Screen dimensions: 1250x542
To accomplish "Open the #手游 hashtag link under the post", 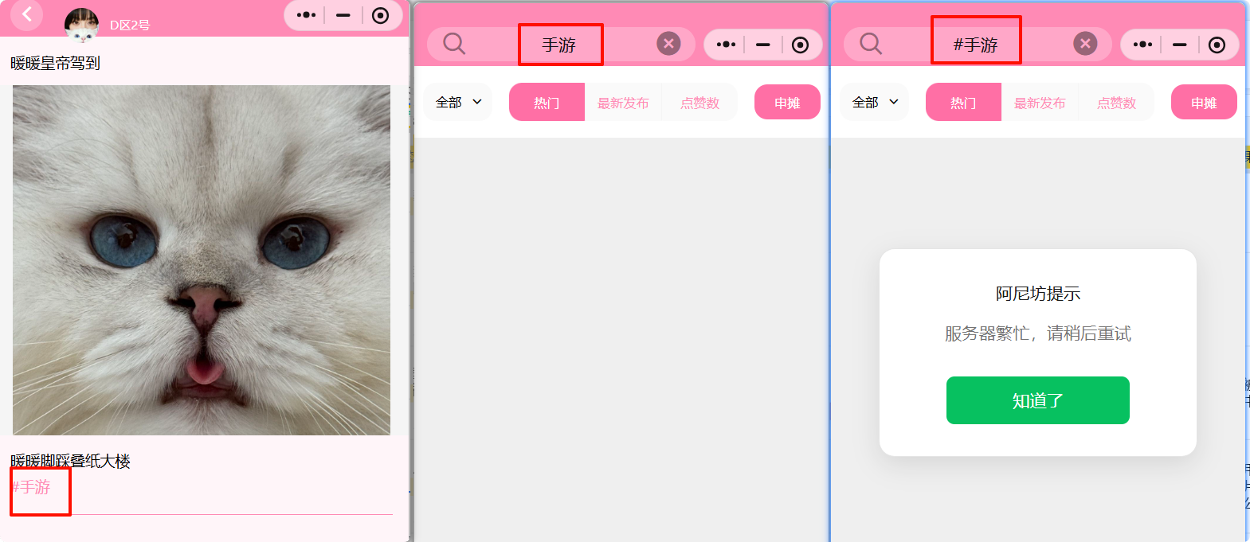I will [x=32, y=487].
